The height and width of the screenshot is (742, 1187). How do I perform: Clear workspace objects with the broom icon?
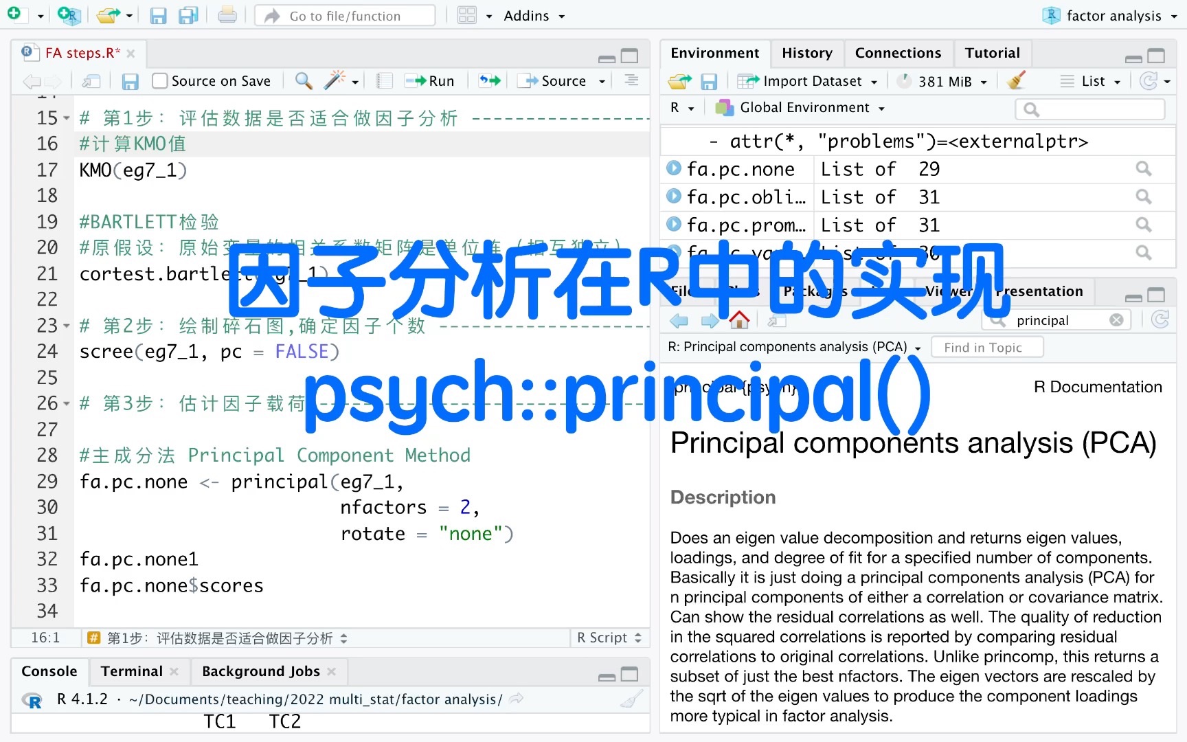tap(1016, 80)
